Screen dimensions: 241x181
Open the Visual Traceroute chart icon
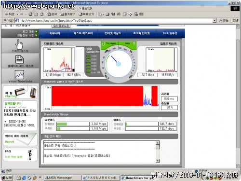tap(19, 74)
